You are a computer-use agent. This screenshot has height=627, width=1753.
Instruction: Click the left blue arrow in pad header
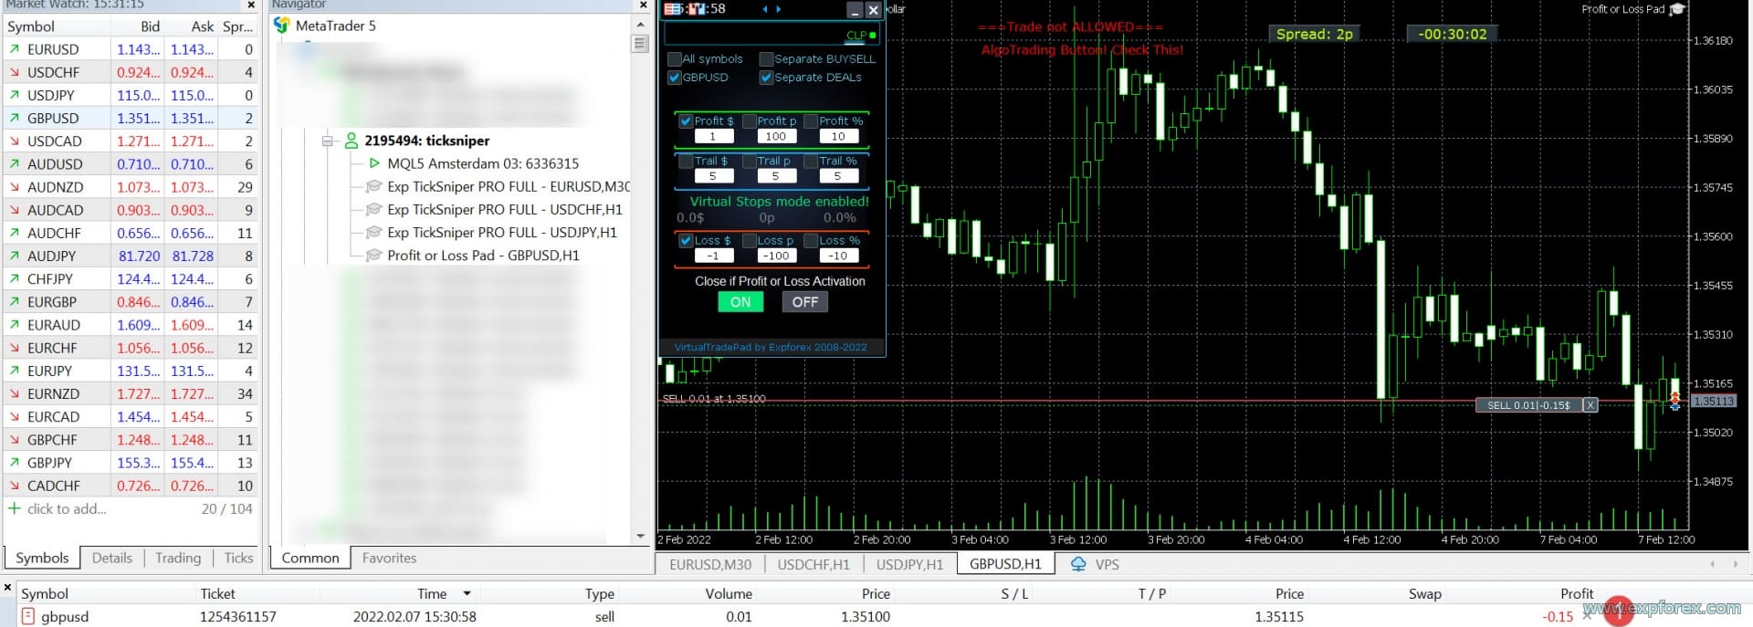click(x=765, y=9)
